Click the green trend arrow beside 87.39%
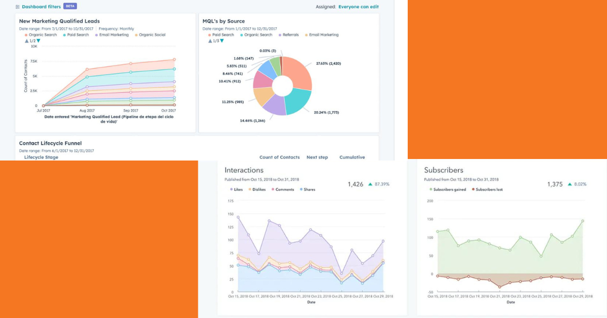Viewport: 607px width, 318px height. point(370,184)
